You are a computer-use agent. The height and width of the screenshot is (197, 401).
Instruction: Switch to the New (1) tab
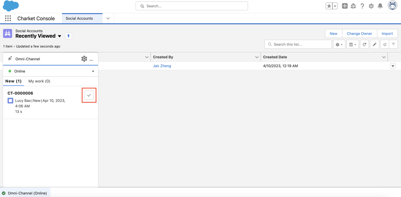13,81
